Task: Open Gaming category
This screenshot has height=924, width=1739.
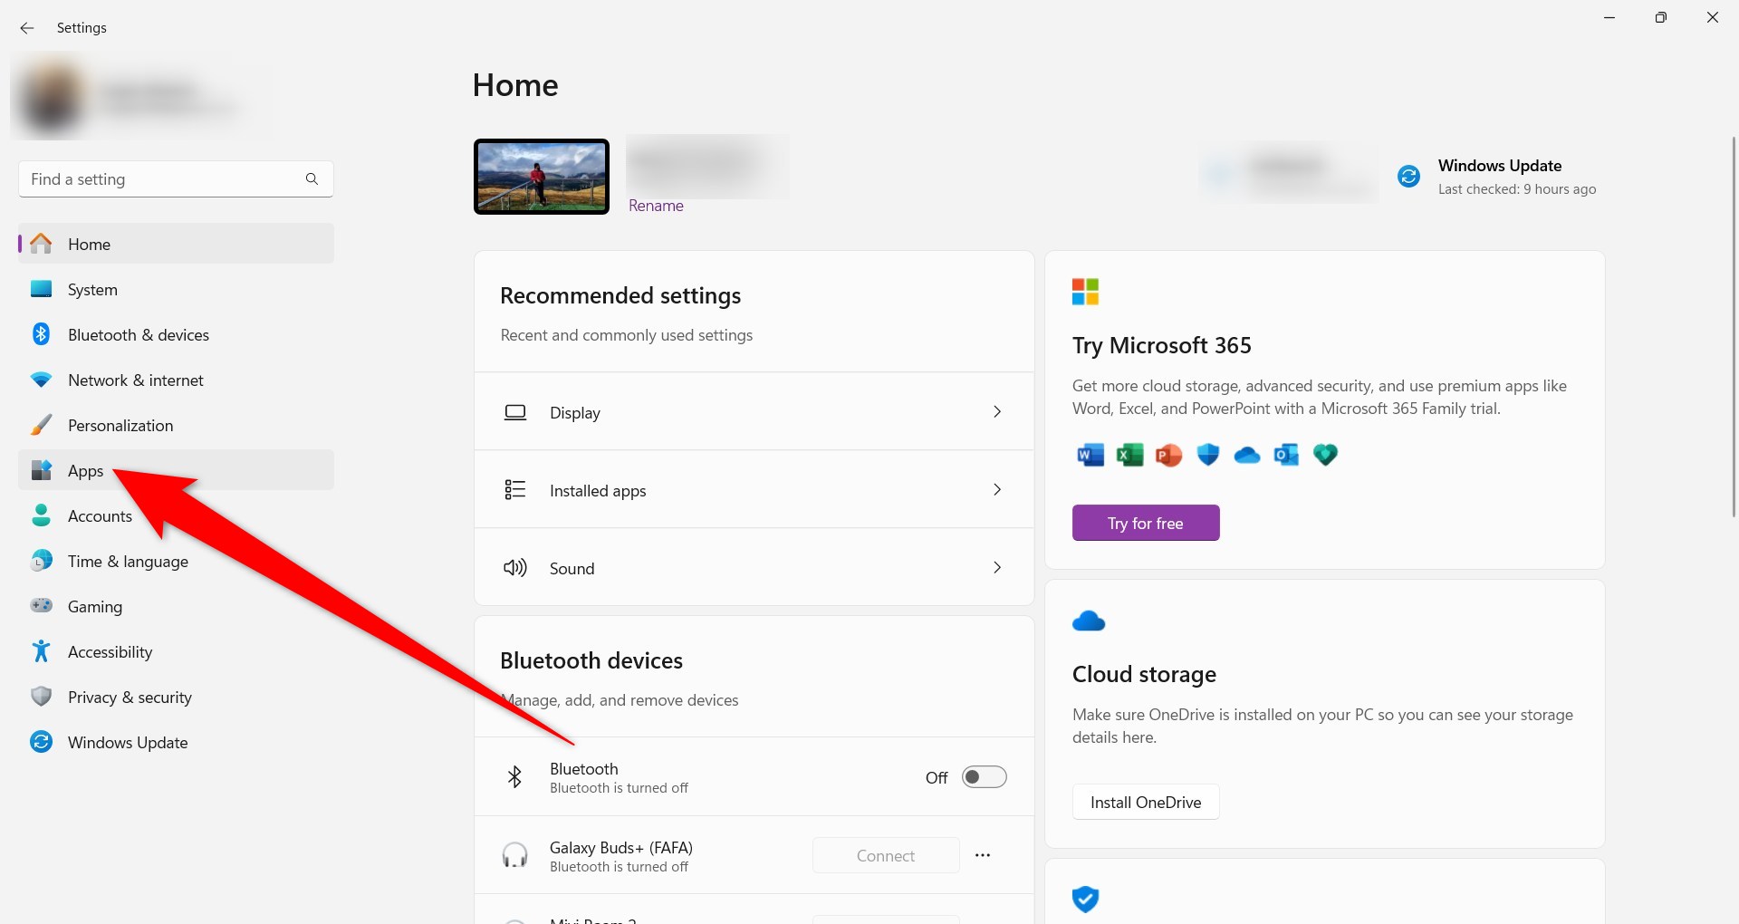Action: click(x=176, y=606)
